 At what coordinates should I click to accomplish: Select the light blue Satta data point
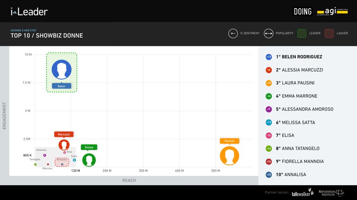[x=74, y=160]
